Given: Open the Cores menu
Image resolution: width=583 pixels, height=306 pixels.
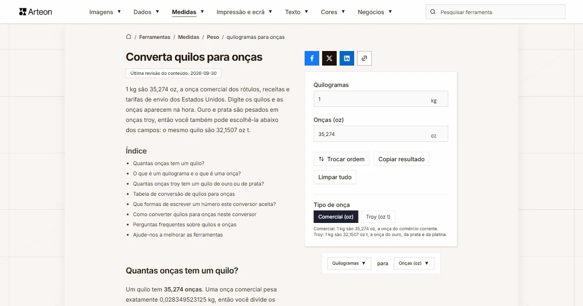Looking at the screenshot, I should pyautogui.click(x=333, y=12).
